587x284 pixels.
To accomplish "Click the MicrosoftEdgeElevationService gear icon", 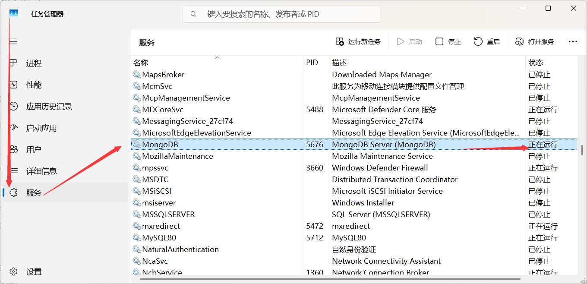I will pos(137,133).
